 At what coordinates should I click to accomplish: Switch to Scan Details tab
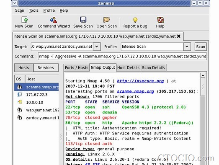(153, 67)
